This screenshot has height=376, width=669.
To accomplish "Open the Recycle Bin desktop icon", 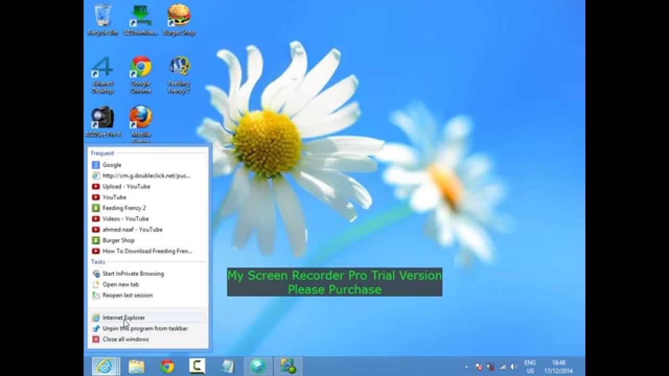I will tap(102, 20).
